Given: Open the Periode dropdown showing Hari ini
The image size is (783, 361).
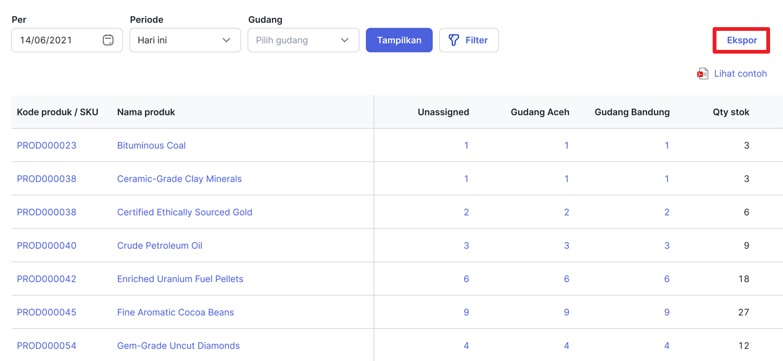Looking at the screenshot, I should 185,40.
